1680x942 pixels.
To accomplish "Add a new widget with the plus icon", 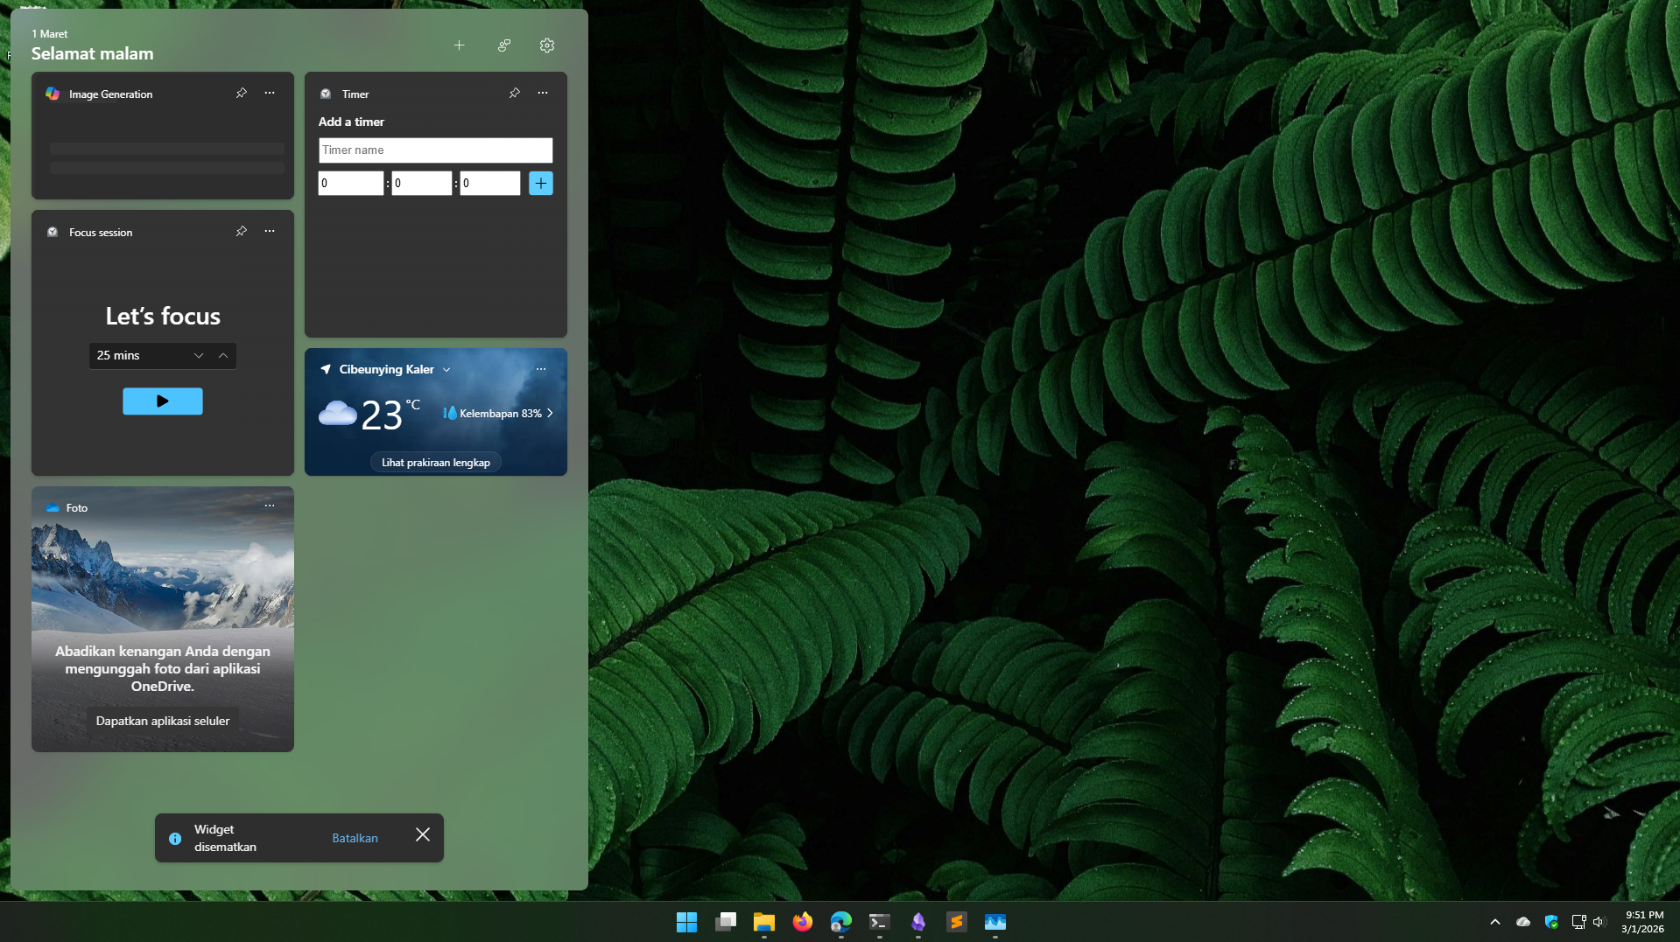I will (x=460, y=45).
